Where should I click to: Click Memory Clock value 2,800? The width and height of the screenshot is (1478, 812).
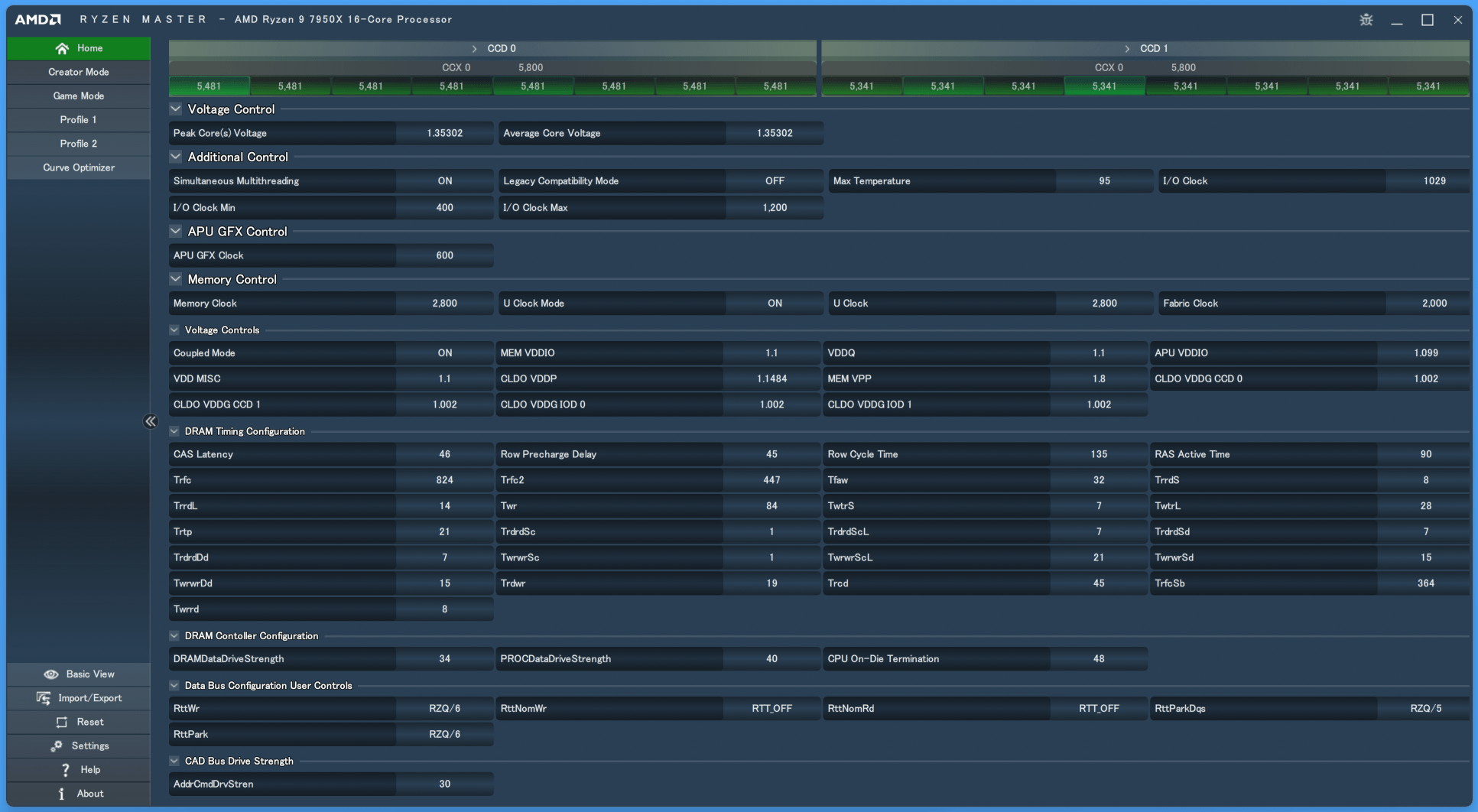click(445, 304)
